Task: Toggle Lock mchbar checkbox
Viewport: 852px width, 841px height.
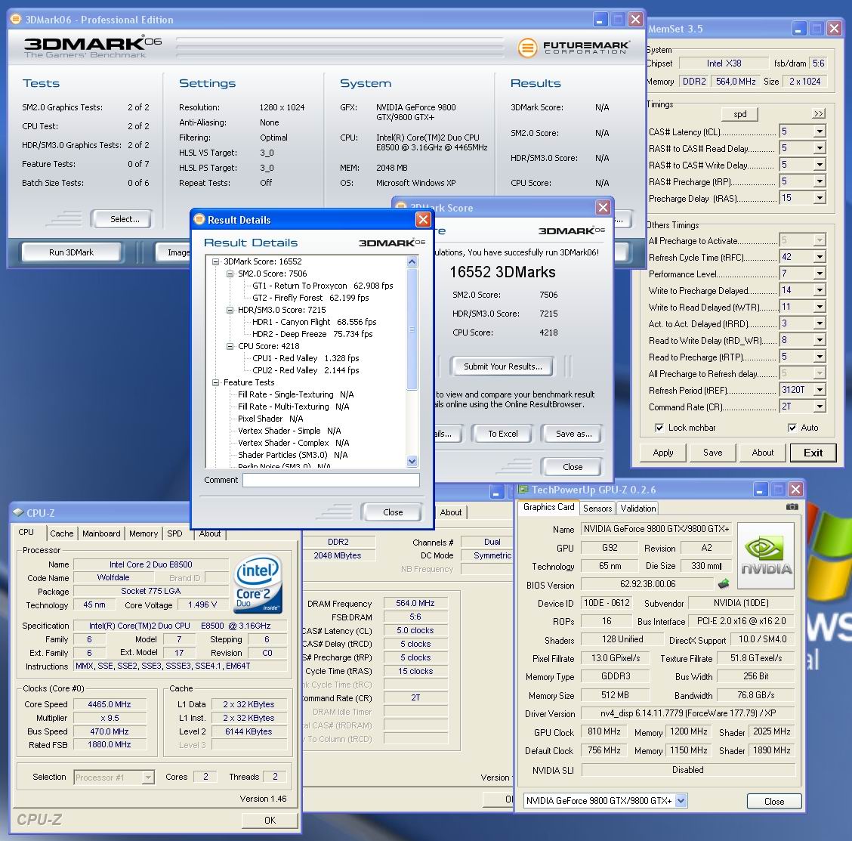Action: coord(659,428)
